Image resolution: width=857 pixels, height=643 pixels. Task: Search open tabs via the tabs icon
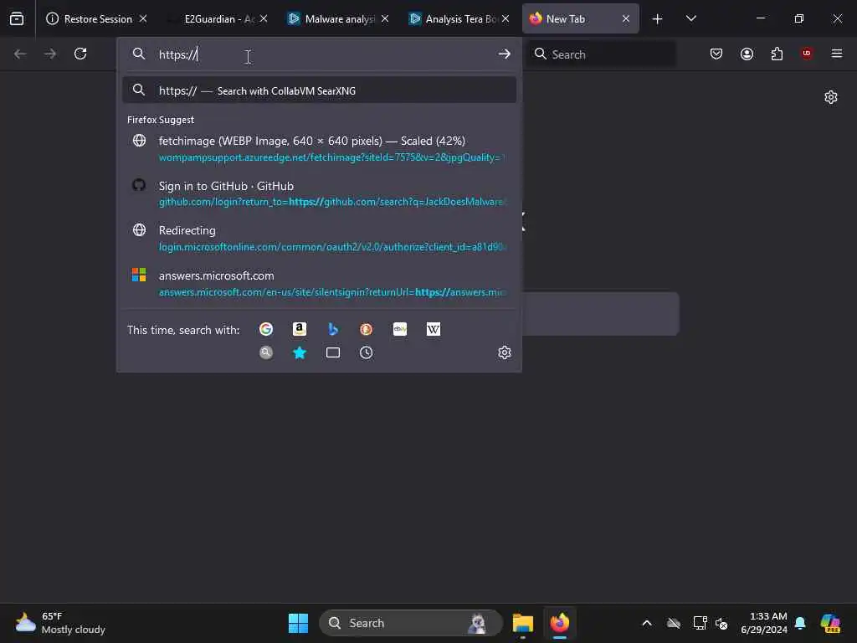click(333, 352)
